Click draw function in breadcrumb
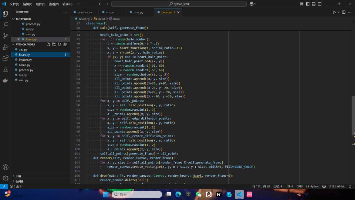 pyautogui.click(x=116, y=19)
